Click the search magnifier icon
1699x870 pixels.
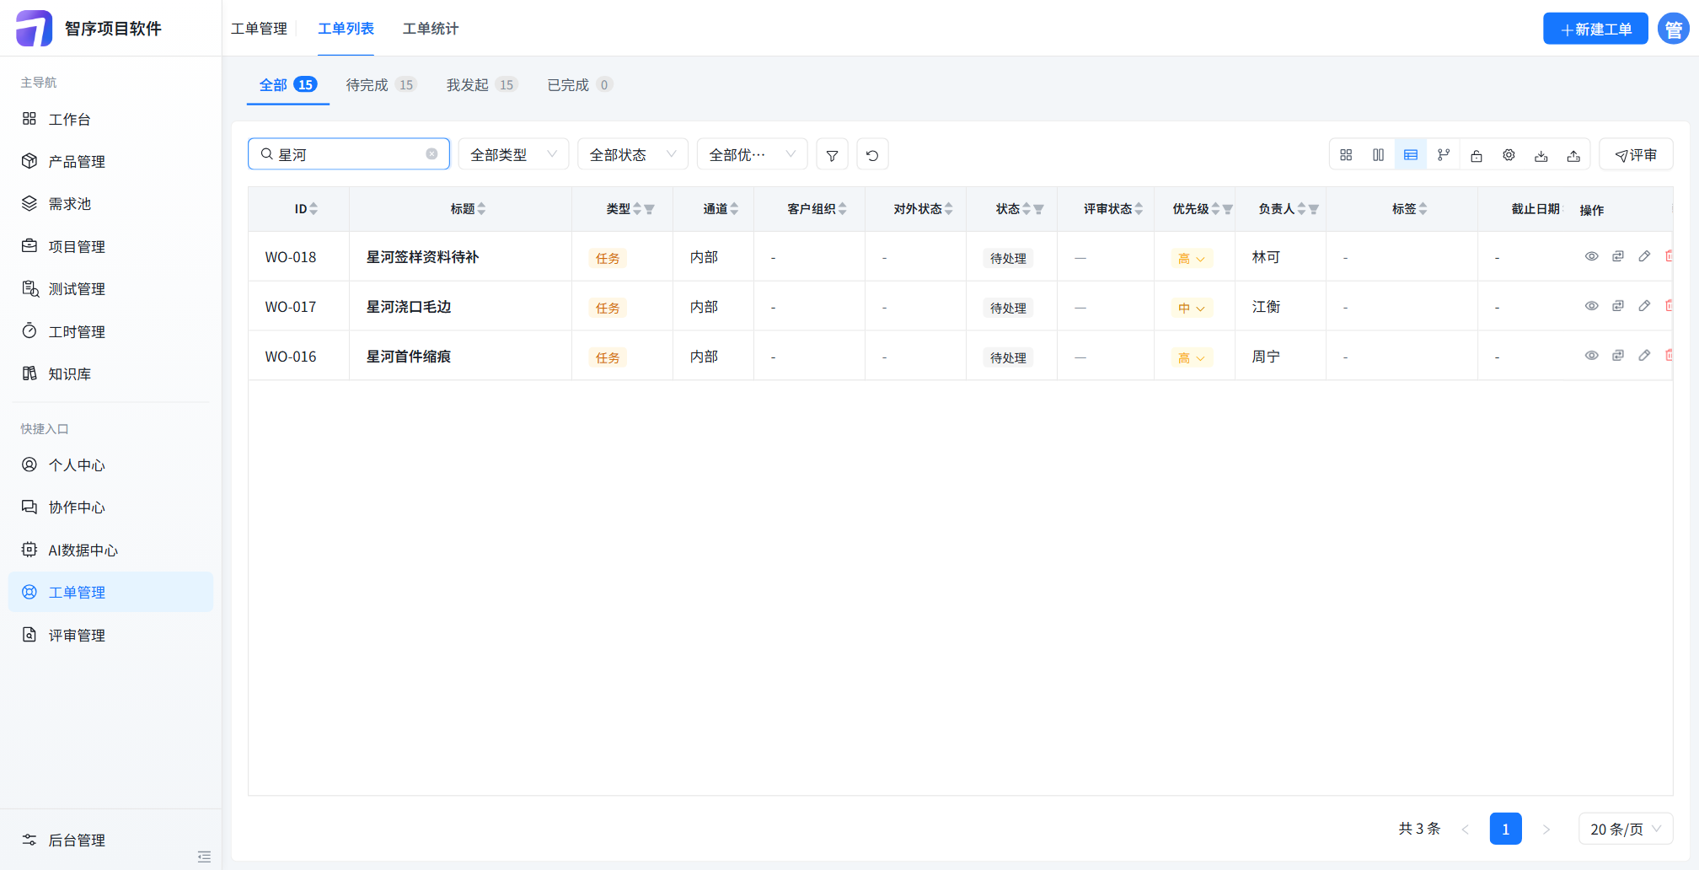[x=266, y=153]
